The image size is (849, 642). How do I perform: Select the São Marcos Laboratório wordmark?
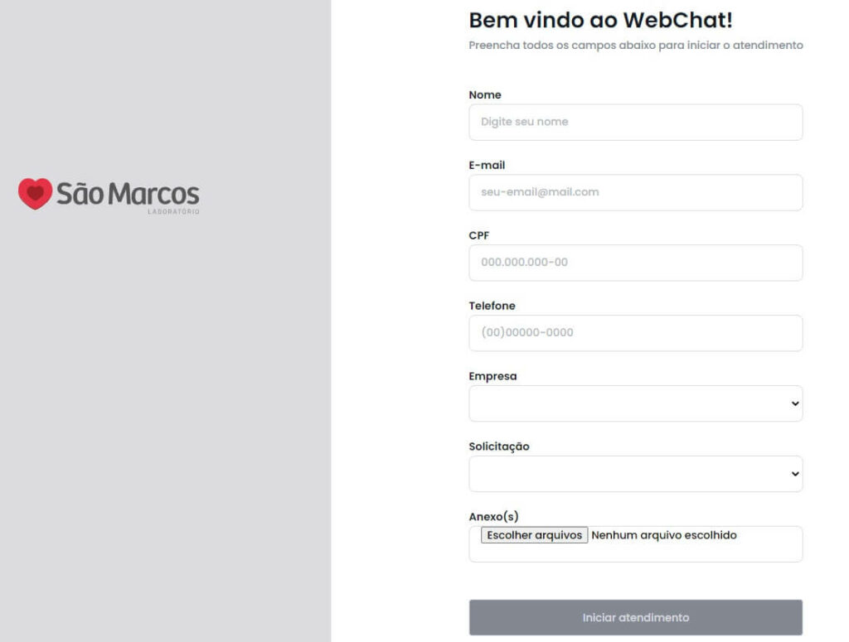127,195
